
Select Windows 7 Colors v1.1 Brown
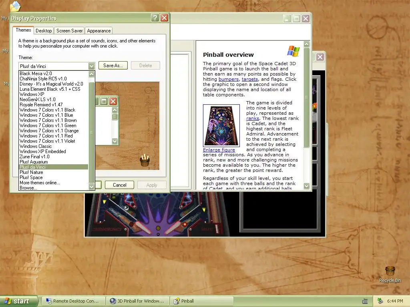click(x=54, y=120)
